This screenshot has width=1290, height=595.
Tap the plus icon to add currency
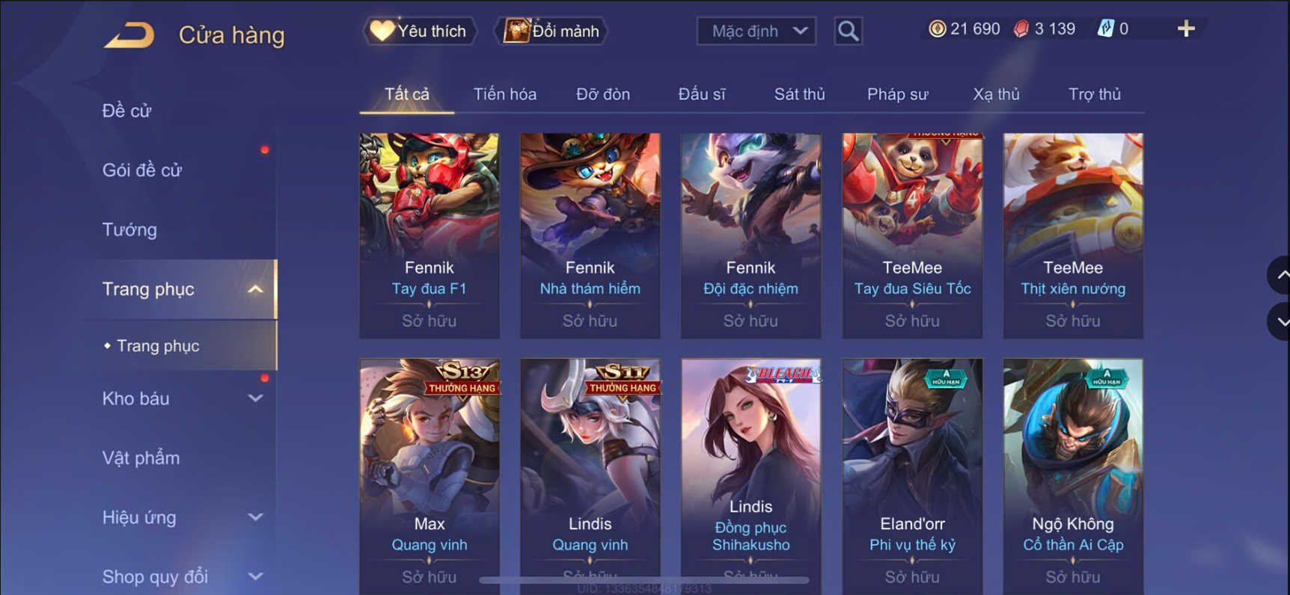tap(1185, 29)
